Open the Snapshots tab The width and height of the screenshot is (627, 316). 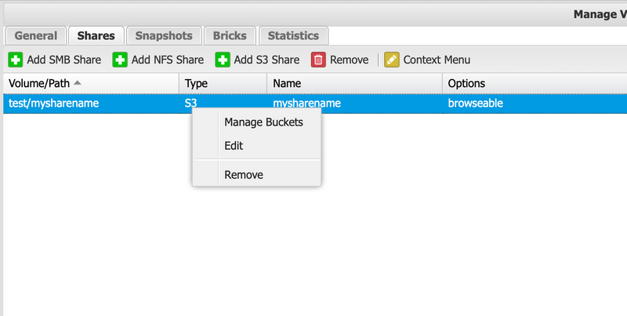164,35
